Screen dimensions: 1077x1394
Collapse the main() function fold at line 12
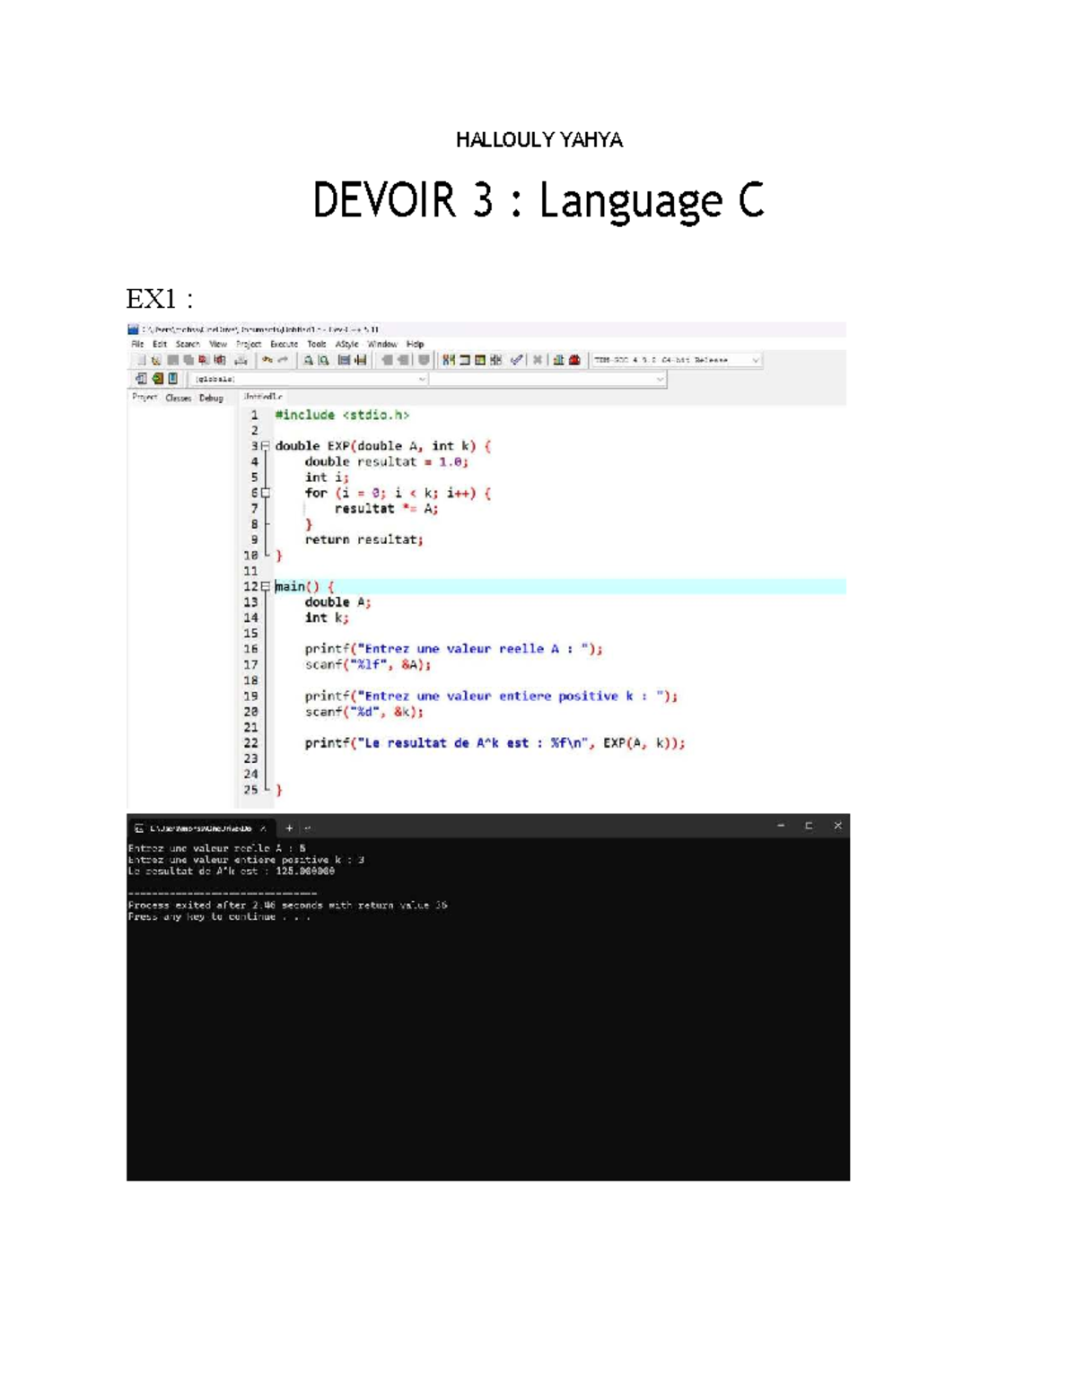click(266, 585)
